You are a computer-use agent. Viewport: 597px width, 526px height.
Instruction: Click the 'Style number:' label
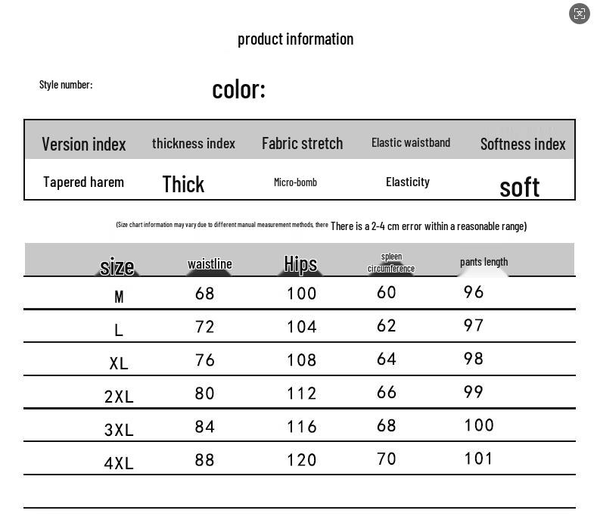coord(66,84)
